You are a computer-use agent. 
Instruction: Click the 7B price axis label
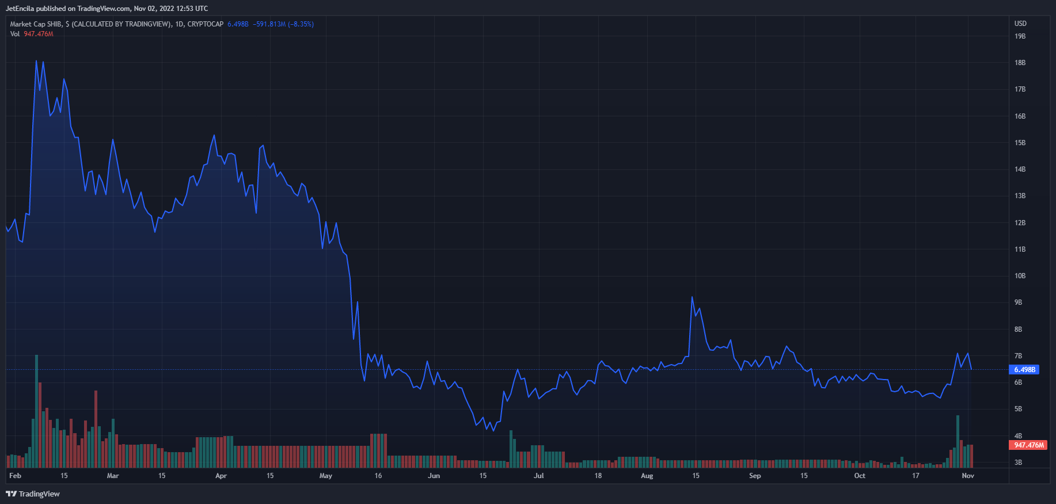1018,356
